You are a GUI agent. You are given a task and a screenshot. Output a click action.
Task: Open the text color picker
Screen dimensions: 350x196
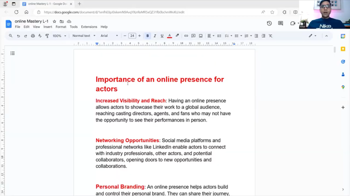(x=170, y=36)
